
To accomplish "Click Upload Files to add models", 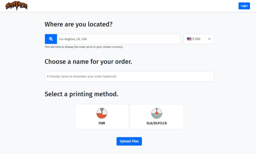I will coord(129,141).
